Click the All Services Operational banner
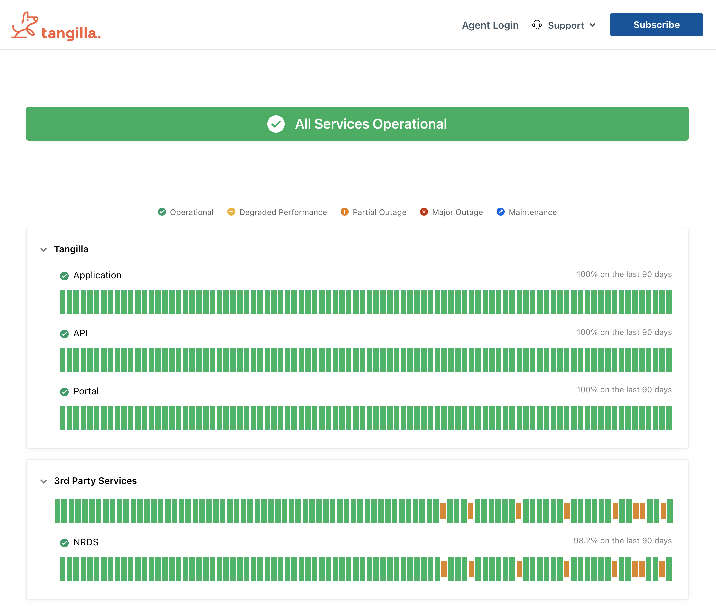The width and height of the screenshot is (716, 606). (x=357, y=124)
